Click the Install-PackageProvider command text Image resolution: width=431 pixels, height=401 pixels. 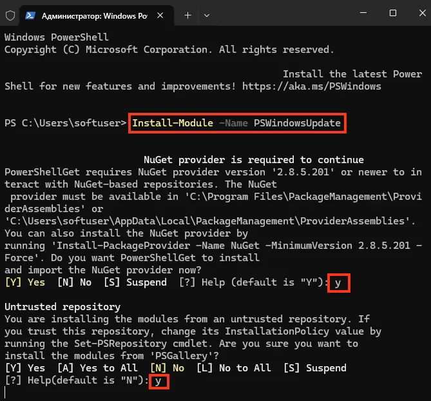coord(124,246)
